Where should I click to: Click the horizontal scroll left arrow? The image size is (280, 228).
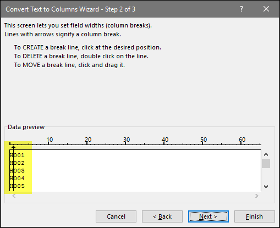coord(14,196)
